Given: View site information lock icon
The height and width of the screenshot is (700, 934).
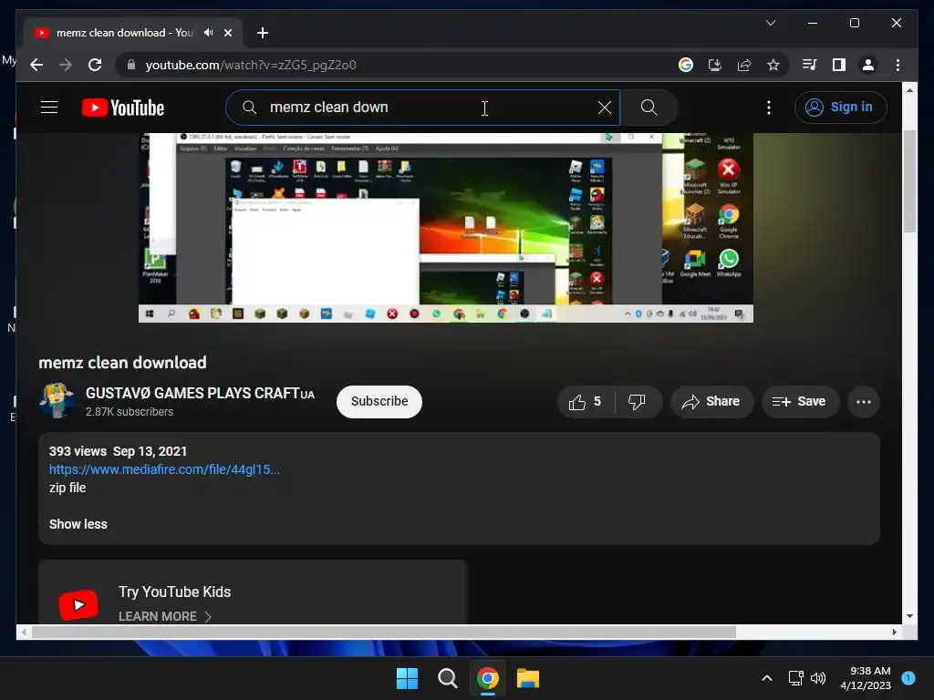Looking at the screenshot, I should click(131, 65).
